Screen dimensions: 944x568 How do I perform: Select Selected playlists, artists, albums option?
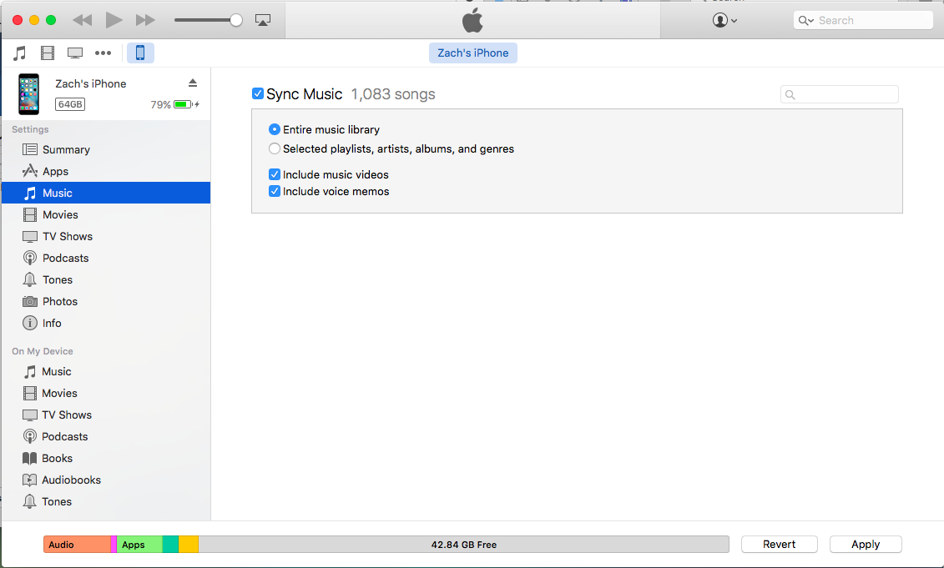pos(275,148)
